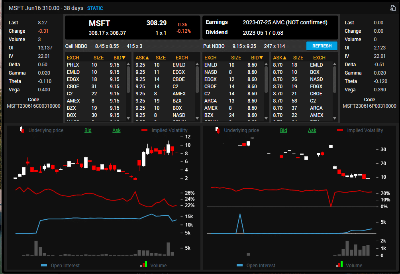
Task: Sort by ASK under Put NBBO
Action: pos(280,58)
